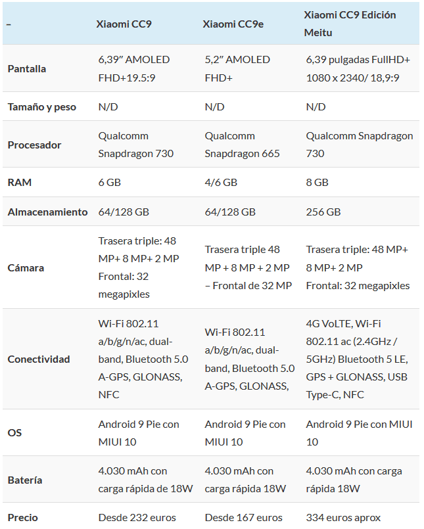Click the Xiaomi CC9 Edición Meitu header
Screen dimensions: 424x529
[x=350, y=24]
